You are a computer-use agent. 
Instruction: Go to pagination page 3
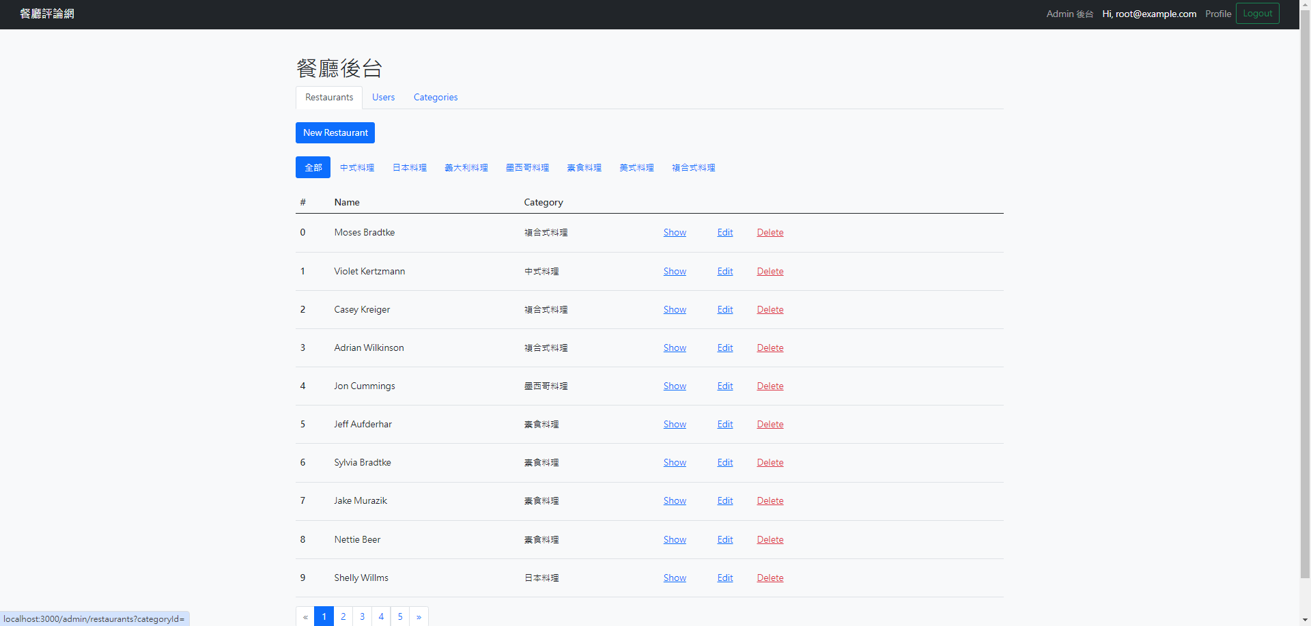[362, 616]
